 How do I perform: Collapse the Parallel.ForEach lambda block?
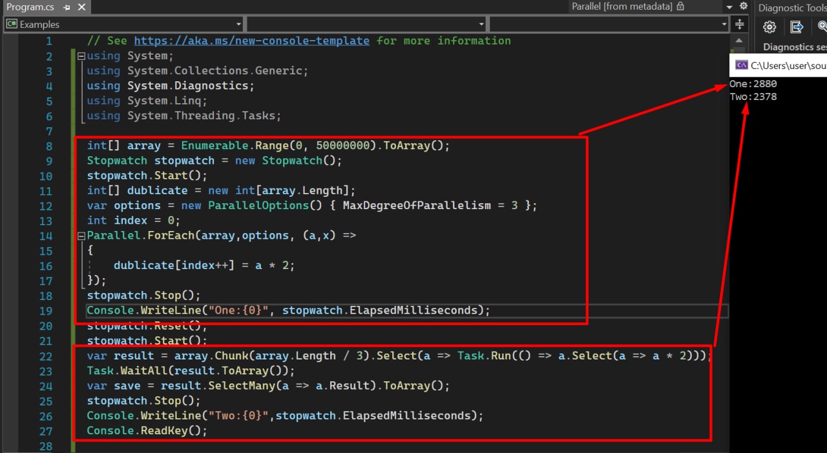81,236
